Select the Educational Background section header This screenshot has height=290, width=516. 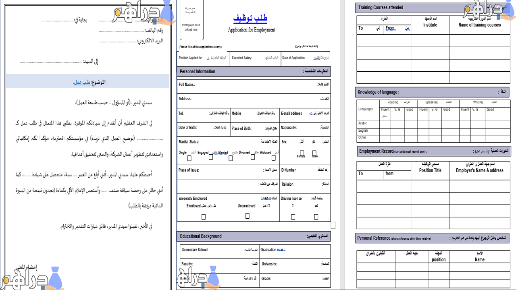pyautogui.click(x=254, y=236)
